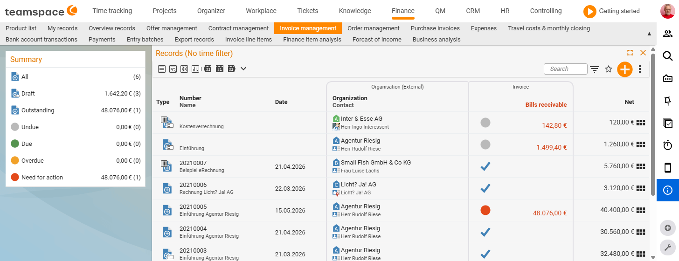Open the filter options icon

click(x=595, y=69)
